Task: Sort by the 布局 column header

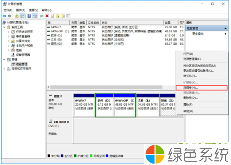Action: pos(74,23)
